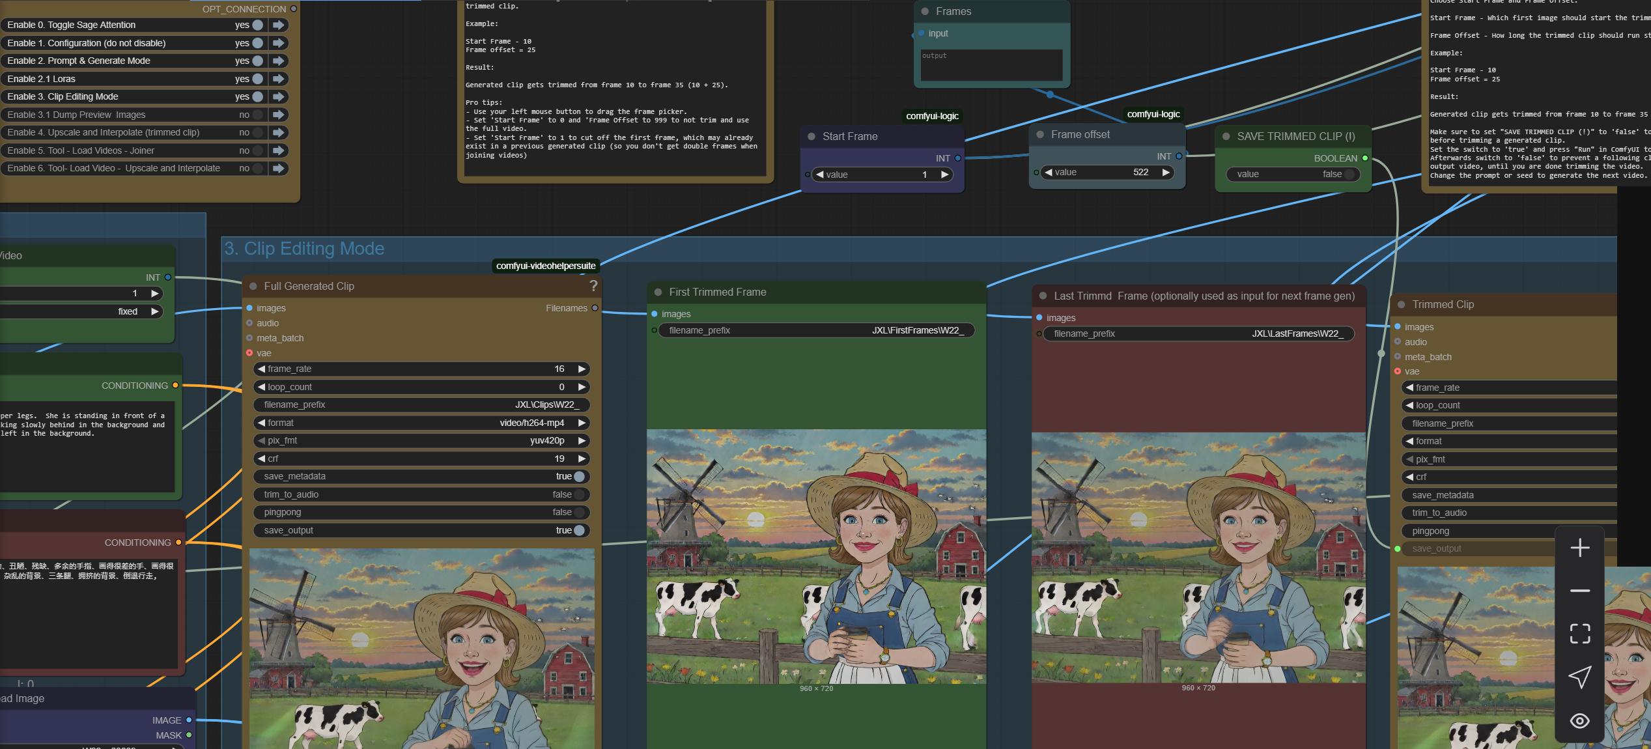Click help icon on Full Generated Clip
Viewport: 1651px width, 749px height.
click(x=593, y=285)
